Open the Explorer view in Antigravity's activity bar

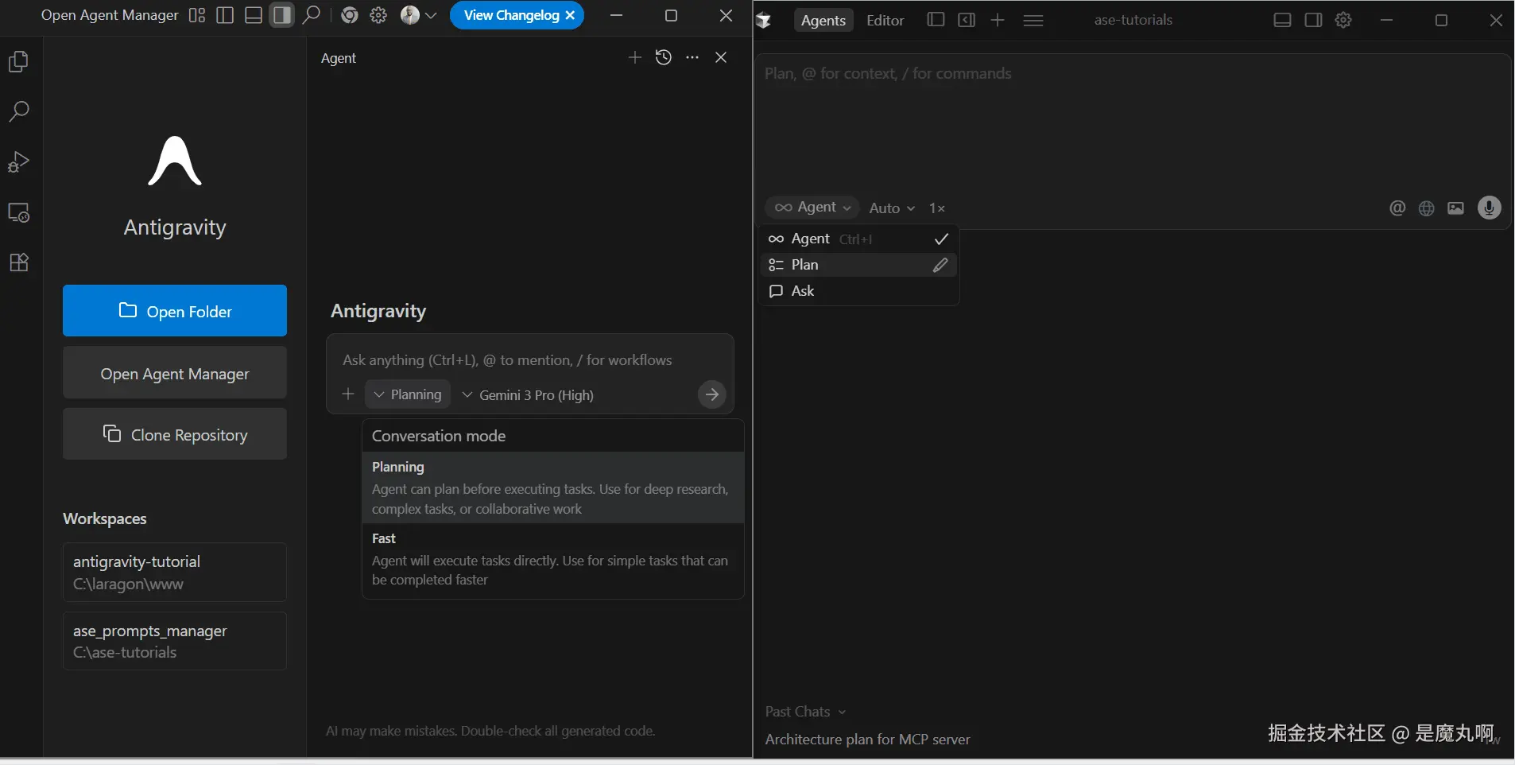pyautogui.click(x=19, y=61)
